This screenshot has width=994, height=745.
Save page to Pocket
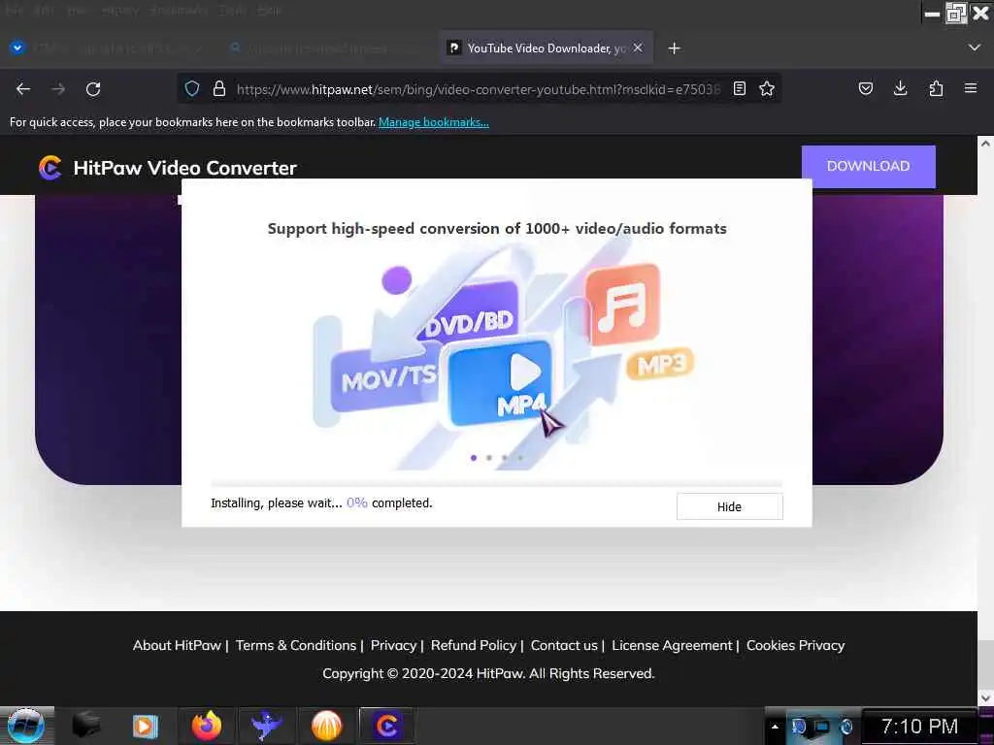pos(865,88)
